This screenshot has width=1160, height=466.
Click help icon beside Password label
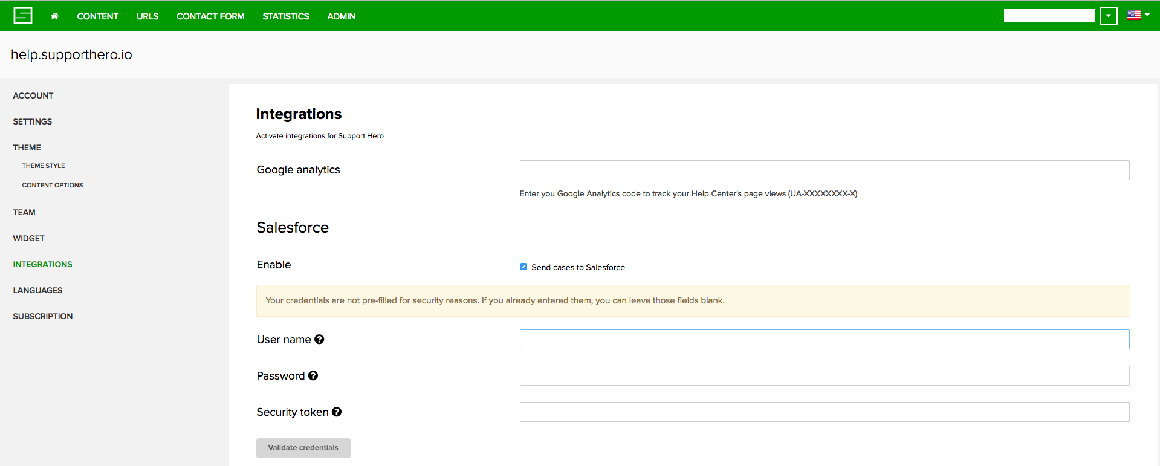click(x=313, y=376)
